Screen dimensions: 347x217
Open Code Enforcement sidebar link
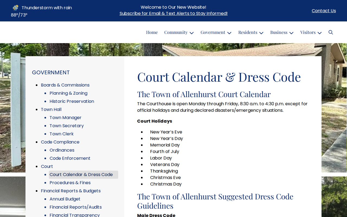(x=70, y=158)
